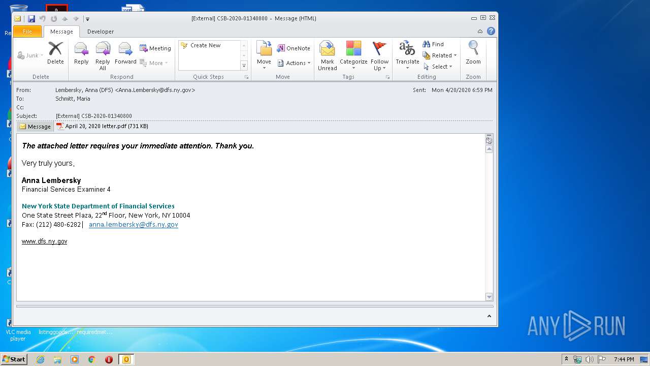
Task: Zoom the message with magnifier
Action: 473,53
